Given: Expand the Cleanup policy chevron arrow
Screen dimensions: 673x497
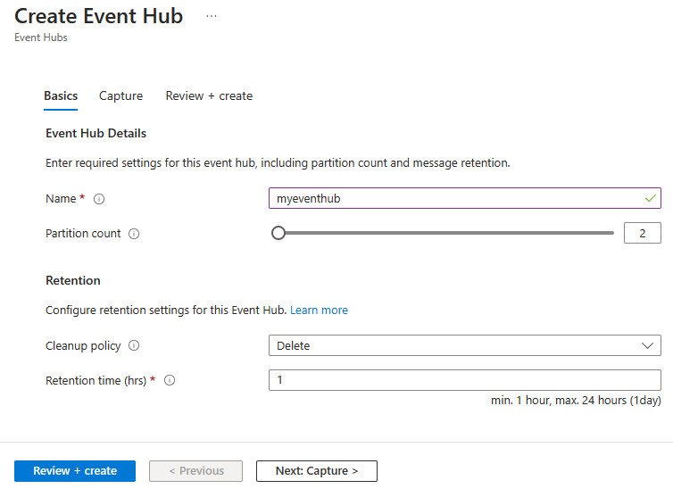Looking at the screenshot, I should [x=647, y=345].
